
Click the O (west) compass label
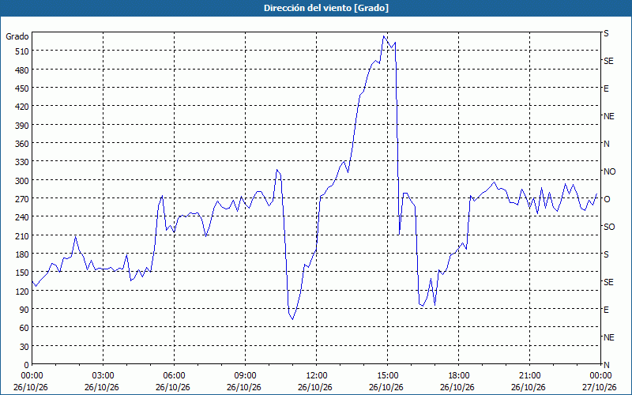607,199
